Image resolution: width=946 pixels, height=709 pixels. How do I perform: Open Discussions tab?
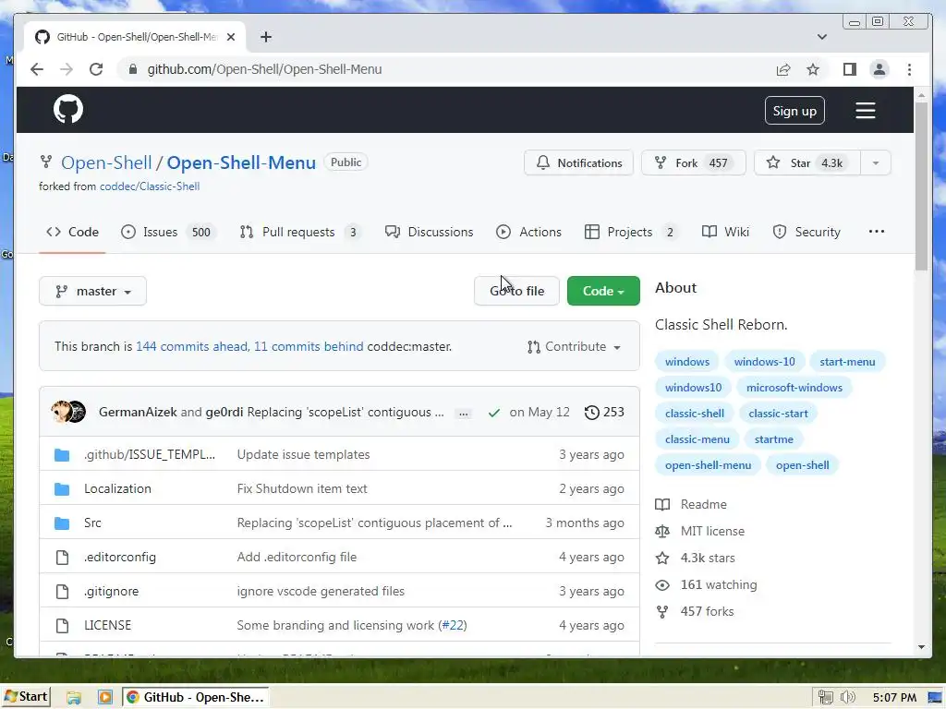429,232
